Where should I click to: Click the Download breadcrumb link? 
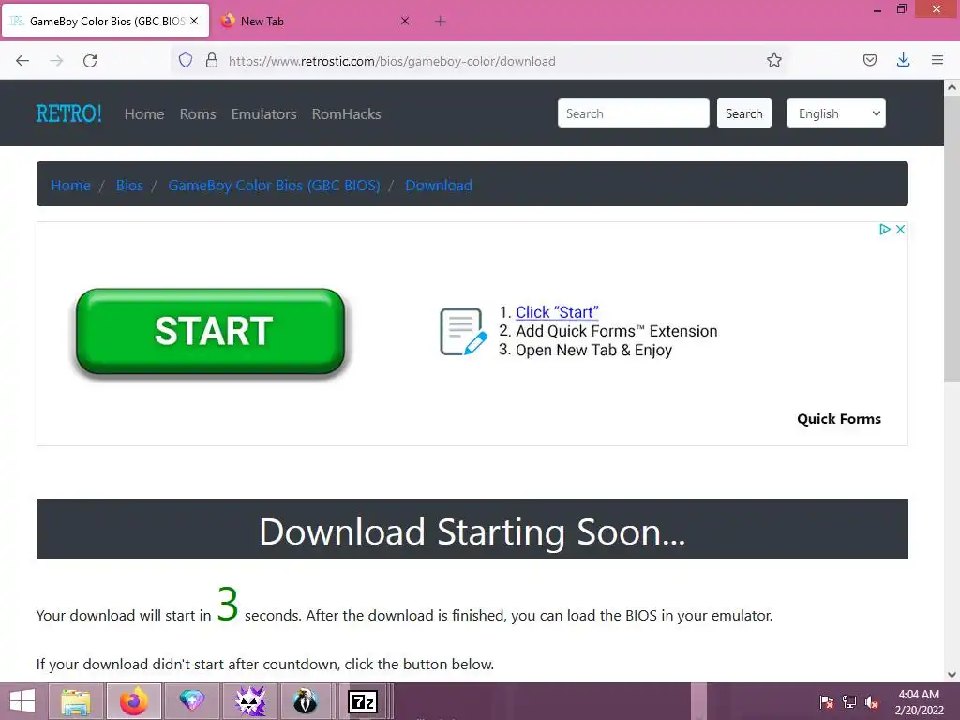439,185
